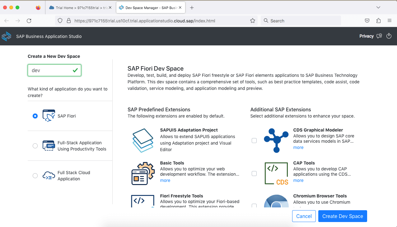Image resolution: width=397 pixels, height=227 pixels.
Task: Click the CDS Graphical Modeler node icon
Action: [x=276, y=140]
